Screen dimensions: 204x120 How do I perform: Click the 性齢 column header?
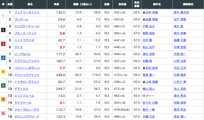click(107, 4)
